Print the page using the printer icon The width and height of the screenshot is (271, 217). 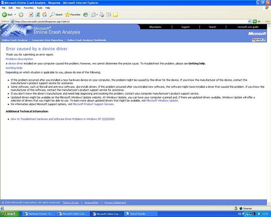pyautogui.click(x=102, y=15)
